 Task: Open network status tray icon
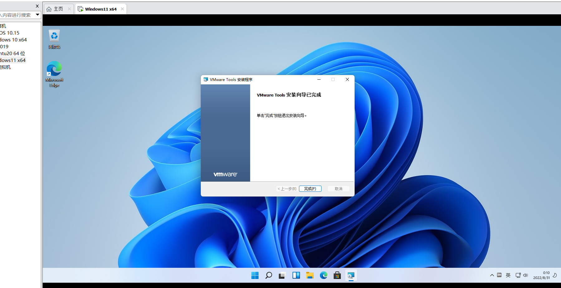[x=518, y=275]
